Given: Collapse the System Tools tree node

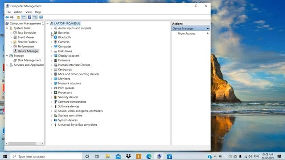Looking at the screenshot, I should pos(7,28).
